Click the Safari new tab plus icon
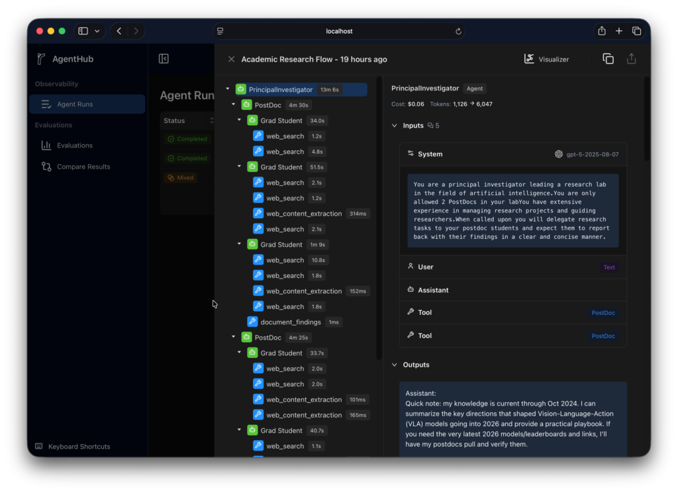This screenshot has width=678, height=493. [618, 31]
